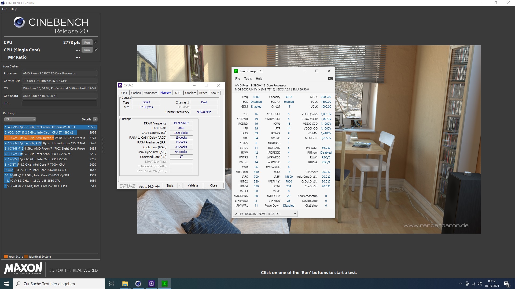This screenshot has width=515, height=289.
Task: Click the Info input field
Action: pyautogui.click(x=59, y=103)
